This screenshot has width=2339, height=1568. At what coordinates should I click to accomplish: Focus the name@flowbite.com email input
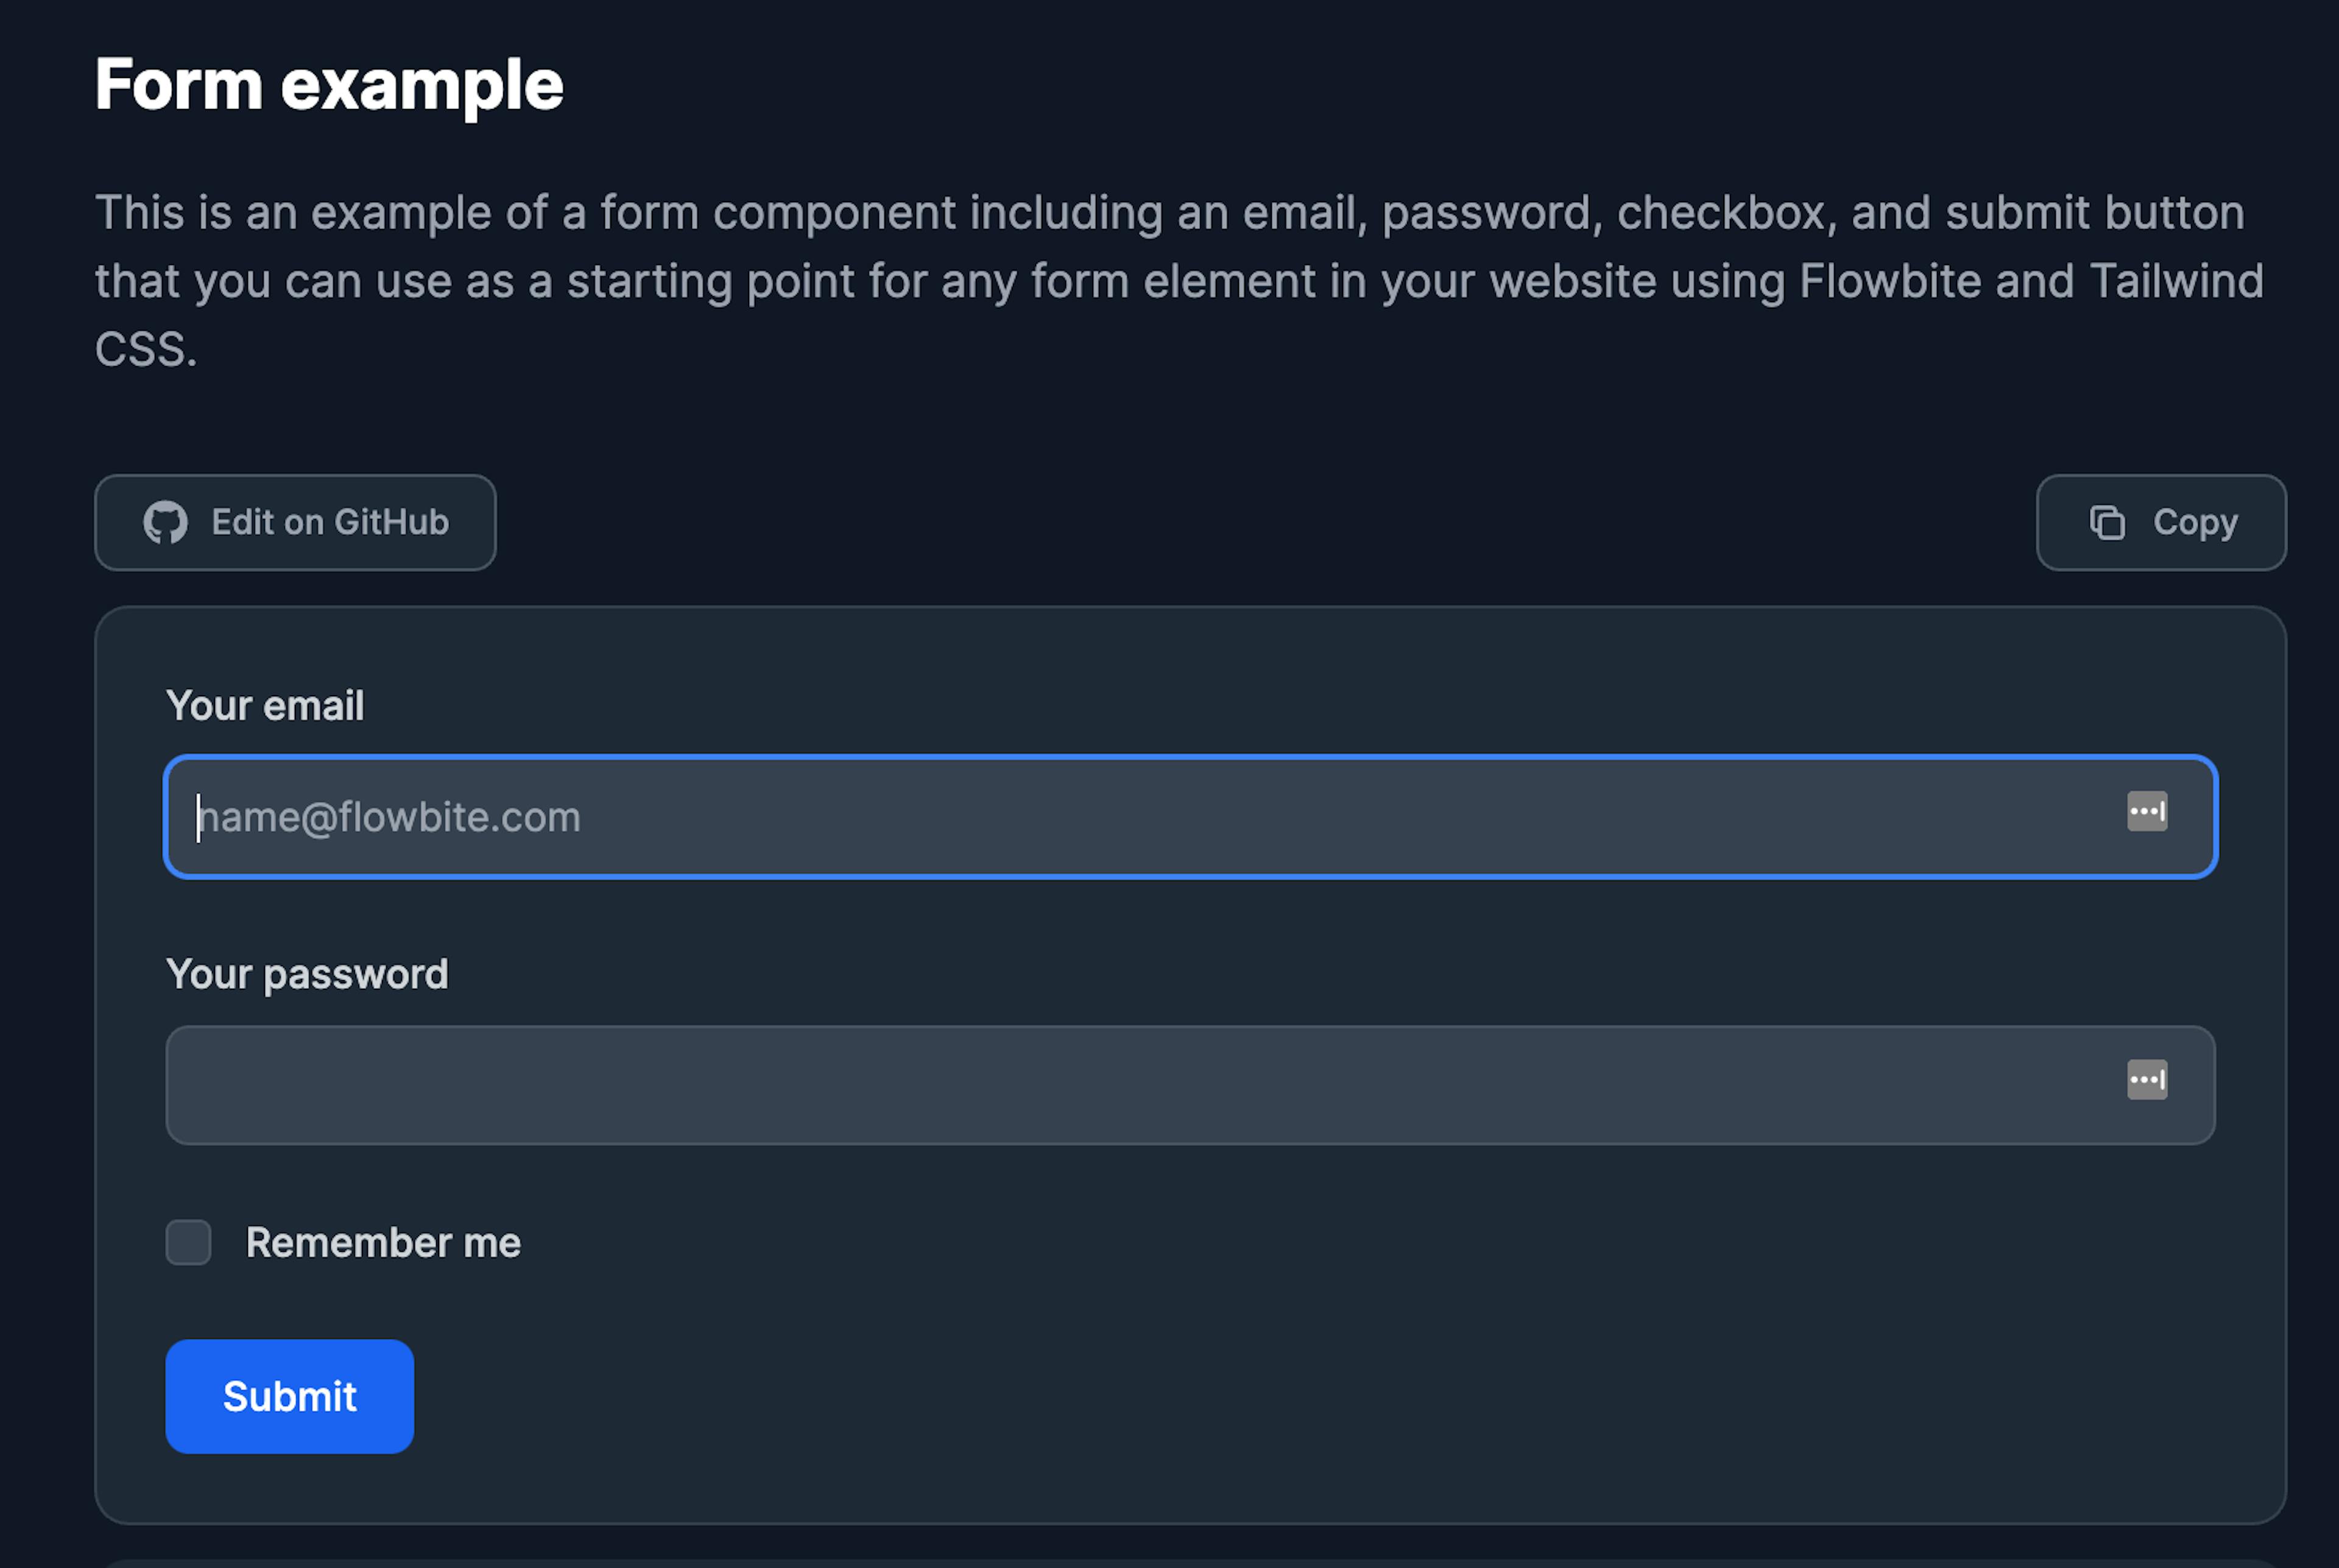tap(1100, 817)
